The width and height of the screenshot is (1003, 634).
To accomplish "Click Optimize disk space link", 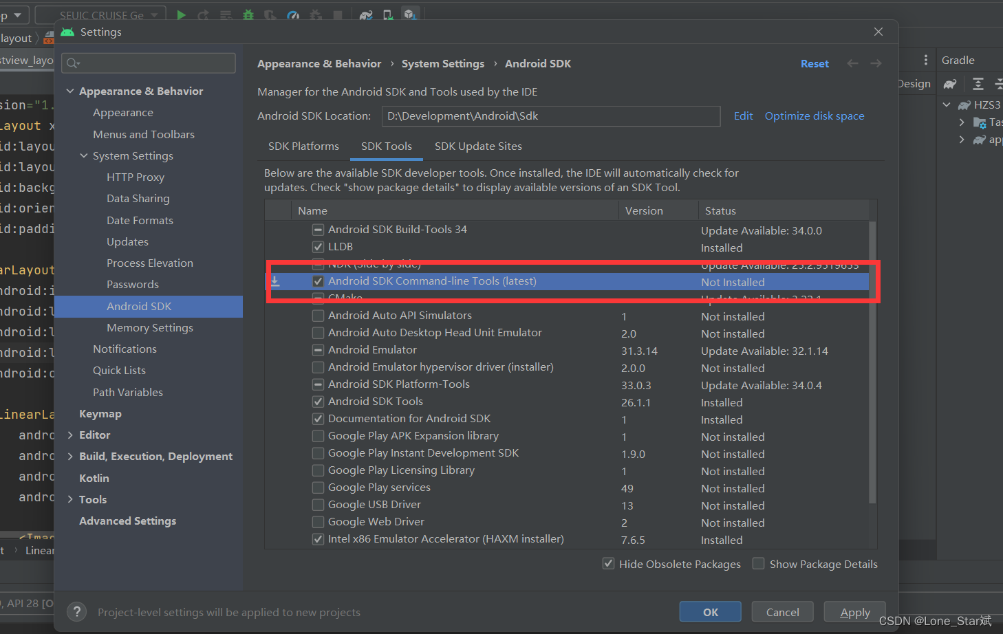I will (815, 116).
